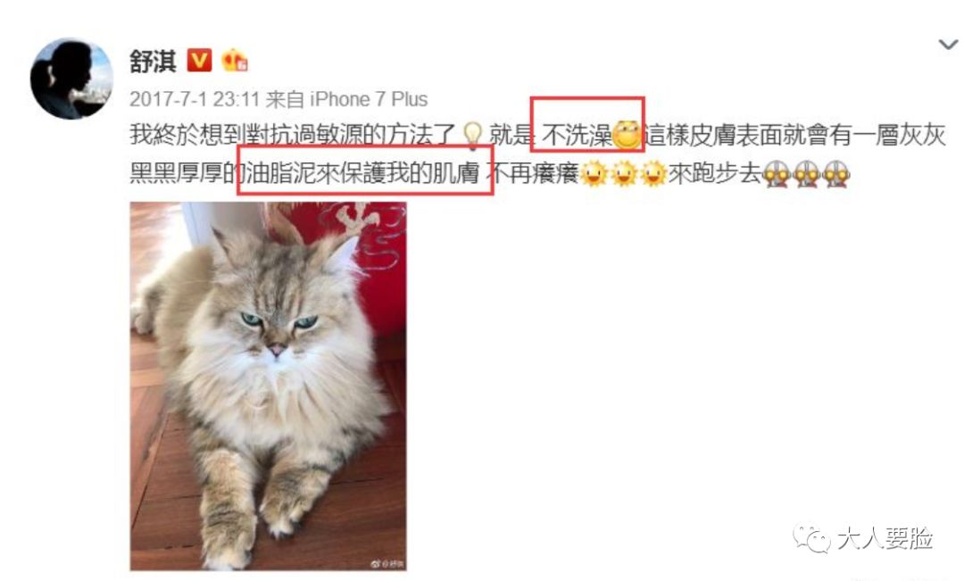Image resolution: width=964 pixels, height=581 pixels.
Task: Open the cat photo thumbnail
Action: point(268,386)
